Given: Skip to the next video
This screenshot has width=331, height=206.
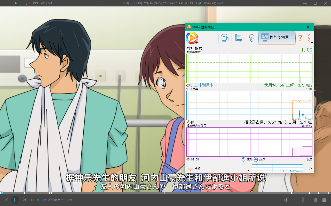Looking at the screenshot, I should (x=24, y=200).
